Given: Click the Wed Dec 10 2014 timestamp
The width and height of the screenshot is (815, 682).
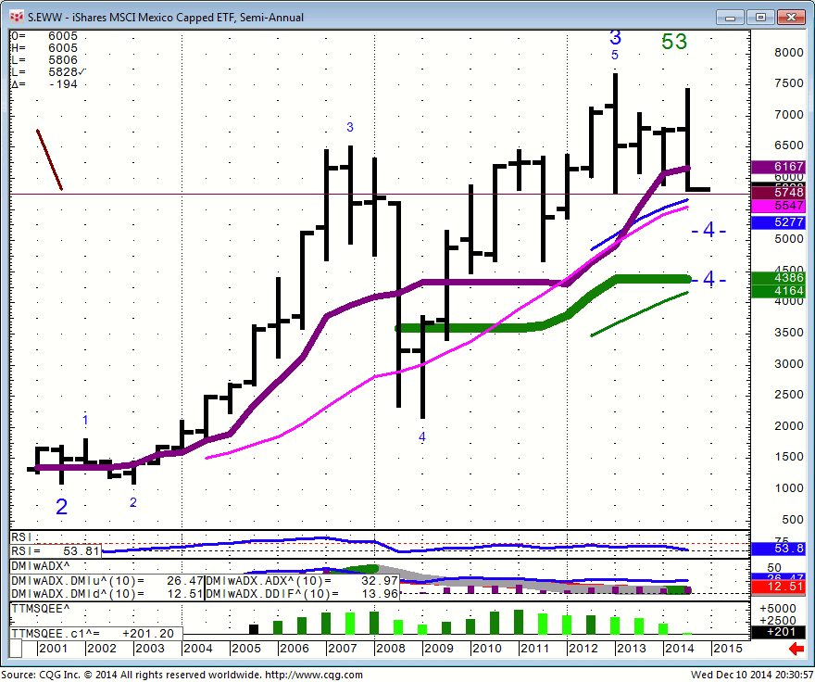Looking at the screenshot, I should click(752, 675).
